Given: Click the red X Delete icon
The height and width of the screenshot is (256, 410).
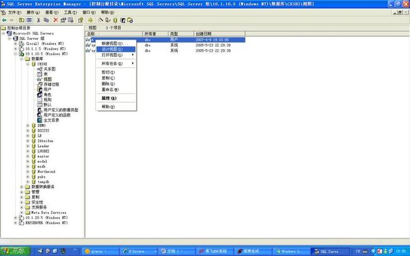Looking at the screenshot, I should point(56,20).
